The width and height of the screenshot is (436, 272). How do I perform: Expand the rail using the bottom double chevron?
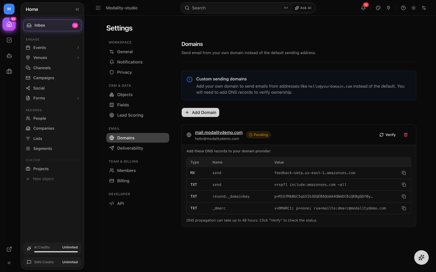[x=9, y=263]
